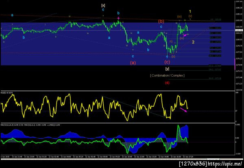Select the yellow '1' wave label
The image size is (244, 168).
190,11
